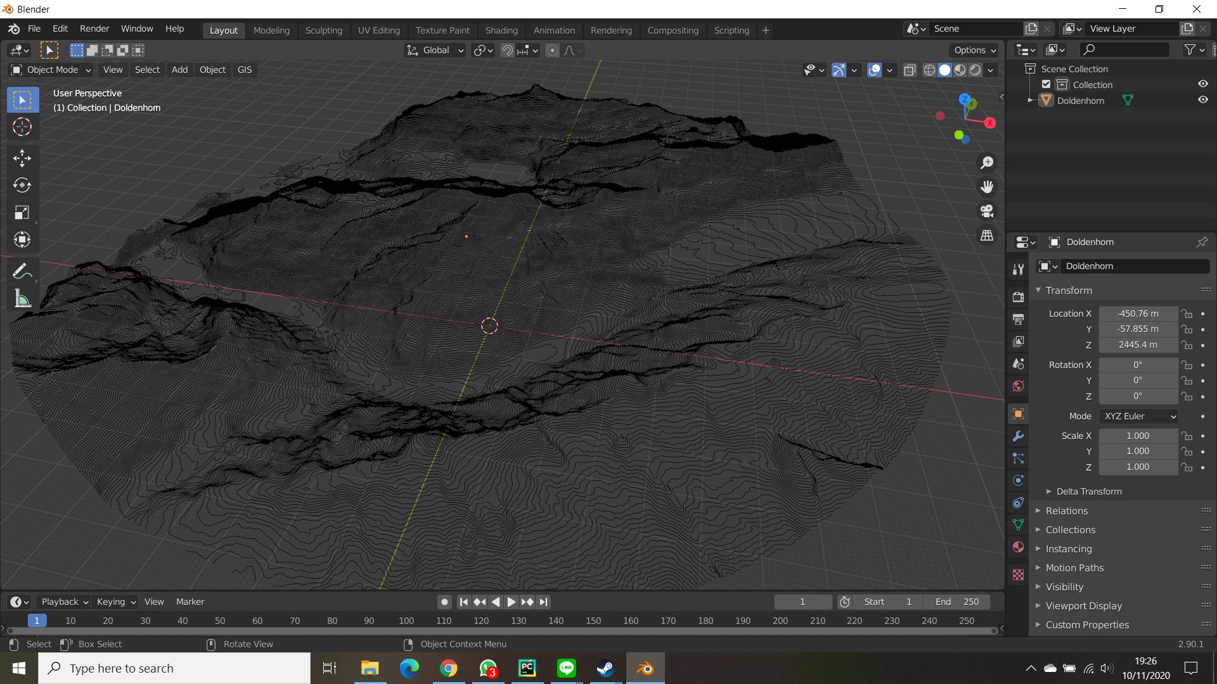The height and width of the screenshot is (684, 1217).
Task: Click the zoom viewport magnifier icon
Action: 987,163
